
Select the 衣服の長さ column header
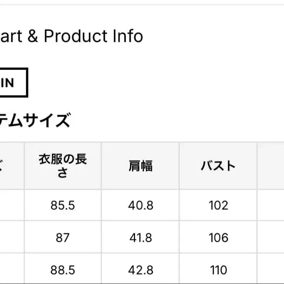(63, 166)
